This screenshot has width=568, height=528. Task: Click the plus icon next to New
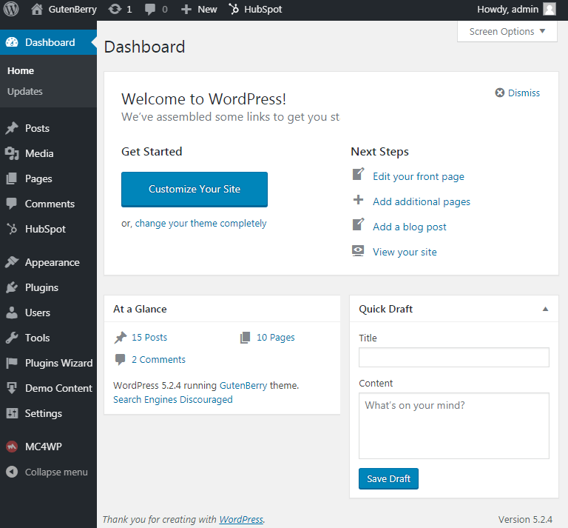[186, 10]
